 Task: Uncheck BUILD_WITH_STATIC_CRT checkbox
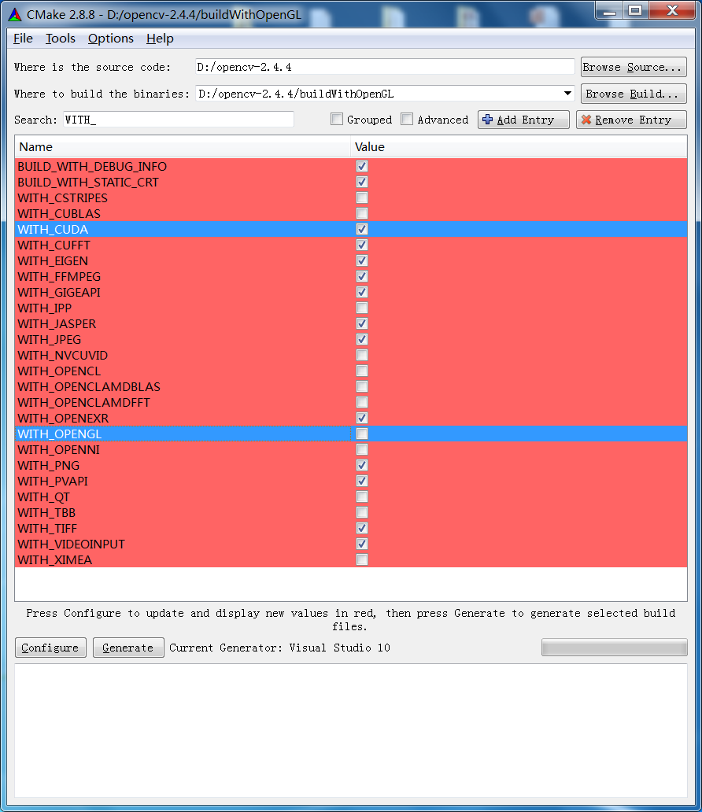(x=362, y=182)
